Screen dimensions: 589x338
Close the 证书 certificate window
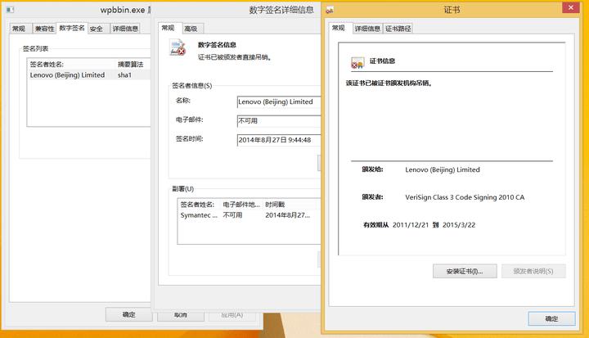tap(571, 7)
